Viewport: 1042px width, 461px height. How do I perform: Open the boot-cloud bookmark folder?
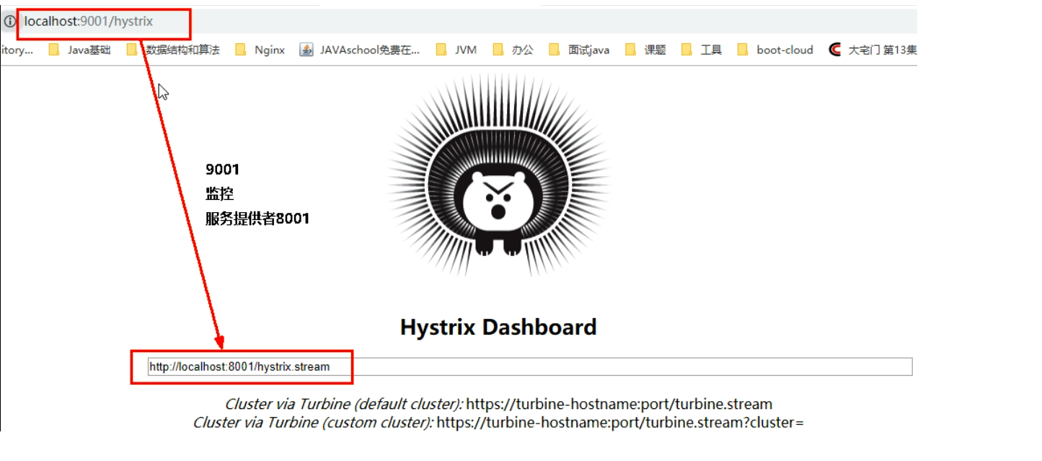[x=775, y=50]
